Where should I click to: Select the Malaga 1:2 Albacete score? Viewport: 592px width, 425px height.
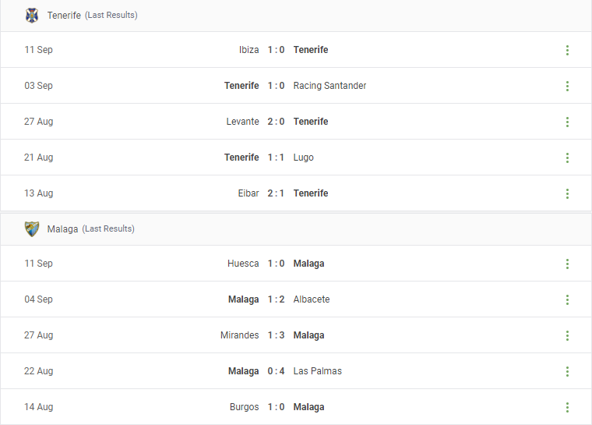coord(276,299)
